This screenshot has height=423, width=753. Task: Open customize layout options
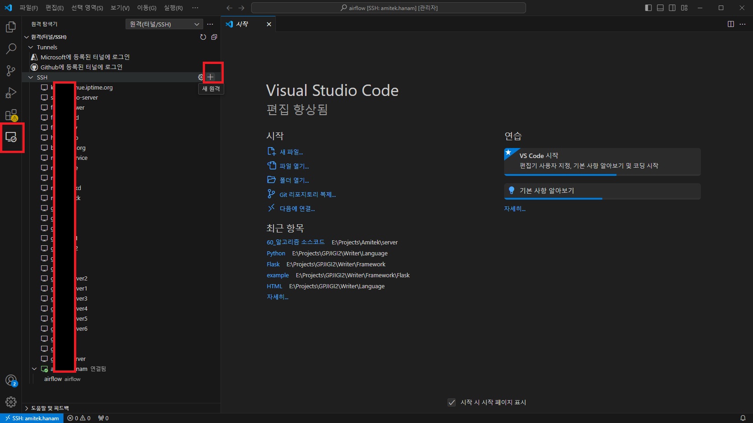pos(684,8)
